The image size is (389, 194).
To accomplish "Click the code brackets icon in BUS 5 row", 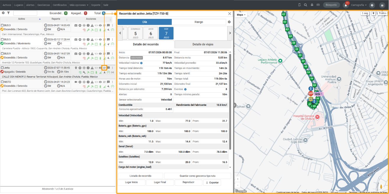I will 96,40.
